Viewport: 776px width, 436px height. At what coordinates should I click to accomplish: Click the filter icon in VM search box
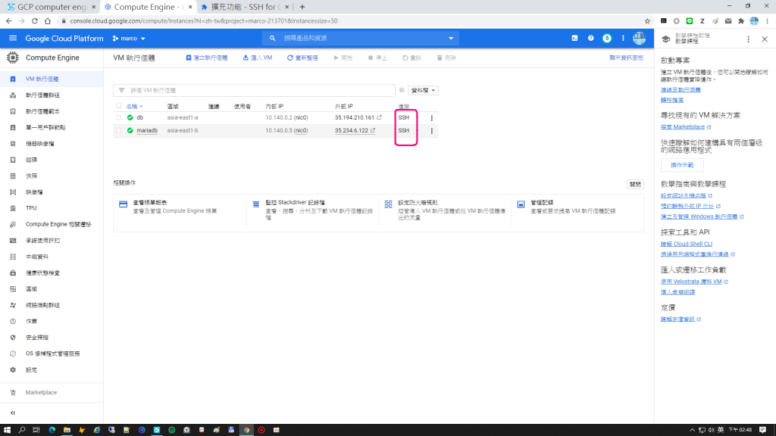click(x=121, y=91)
